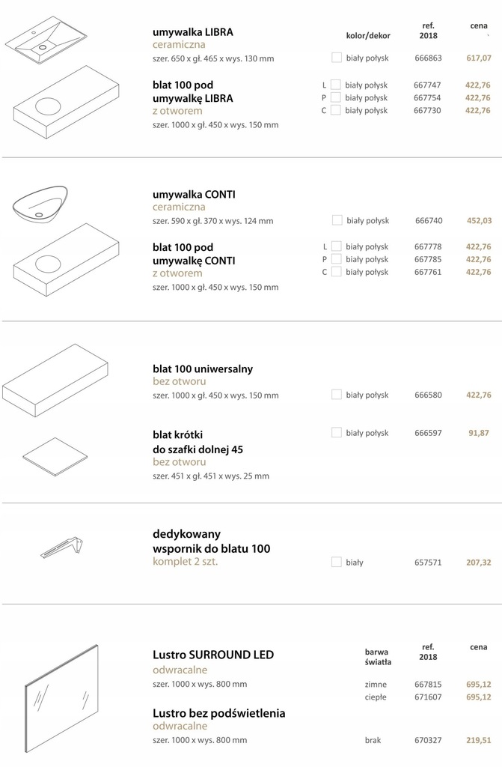Click the price 617,07 for LIBRA washbasin
Image resolution: width=502 pixels, height=767 pixels.
pyautogui.click(x=479, y=58)
